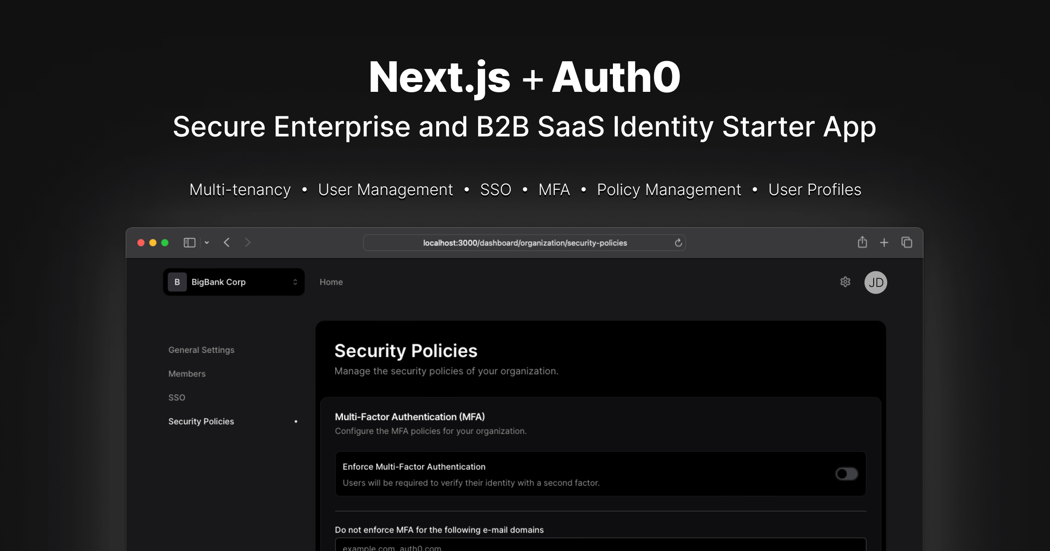
Task: Open the BigBank Corp organization switcher
Action: [234, 282]
